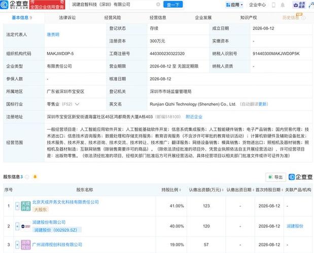Switch to the 企业发展 tab
This screenshot has height=253, width=314.
(x=203, y=18)
